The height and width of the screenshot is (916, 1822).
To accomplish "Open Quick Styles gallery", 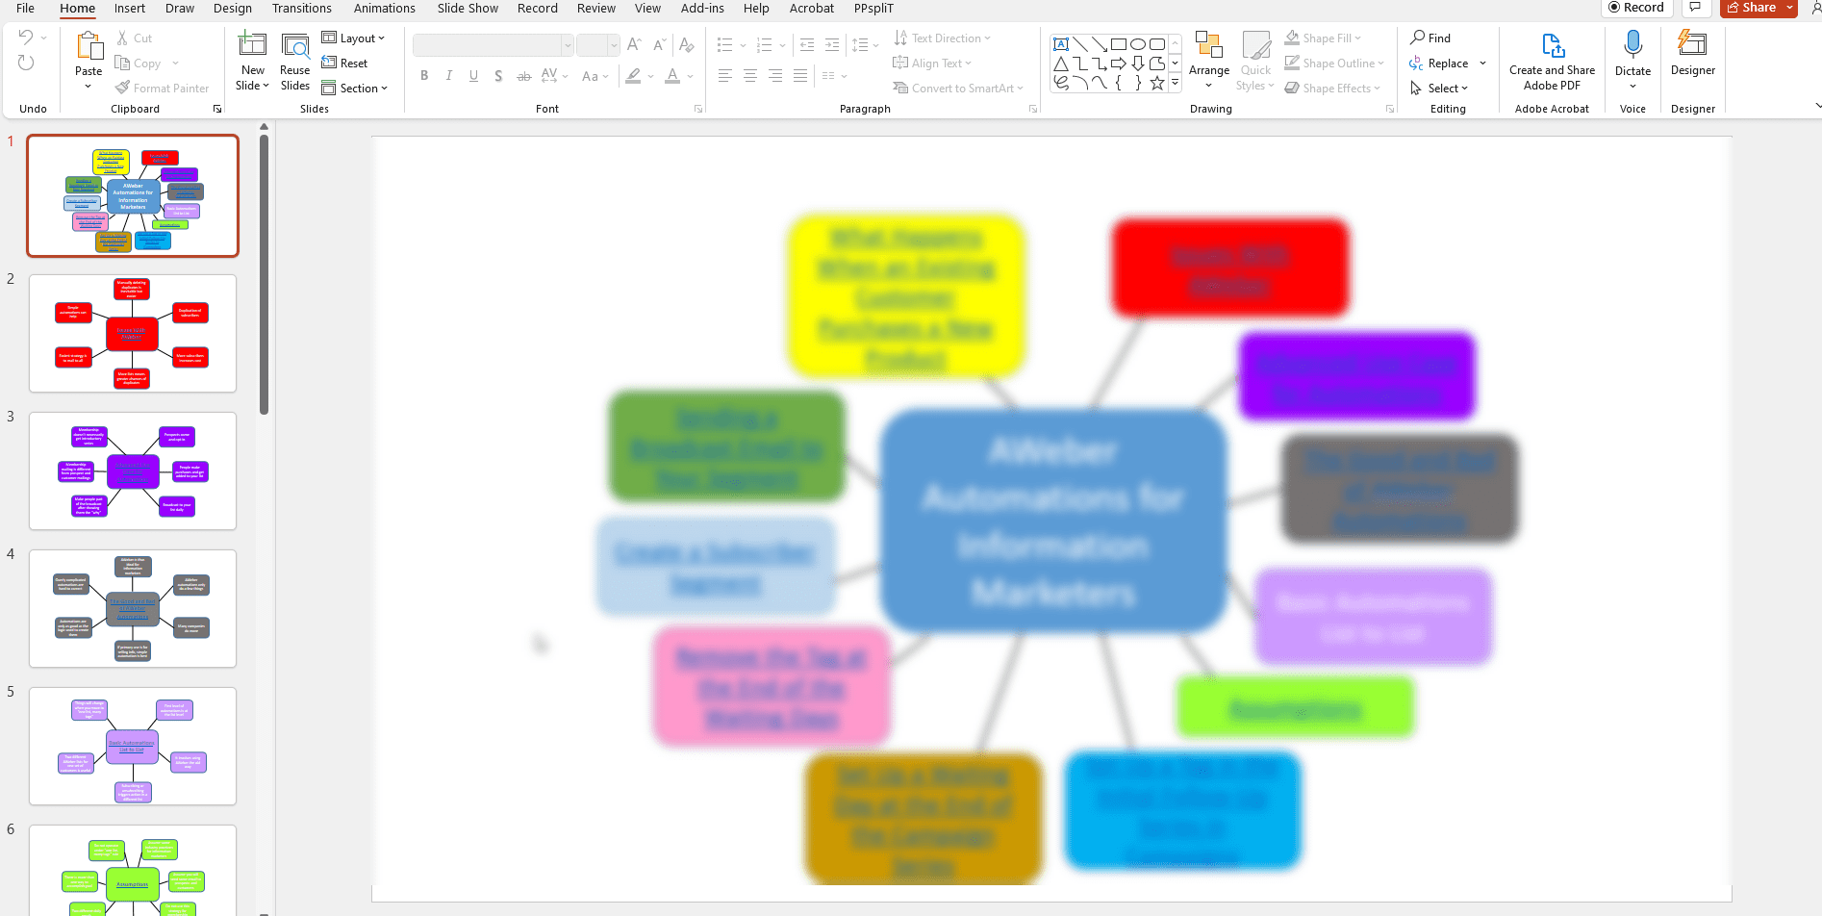I will [1255, 62].
